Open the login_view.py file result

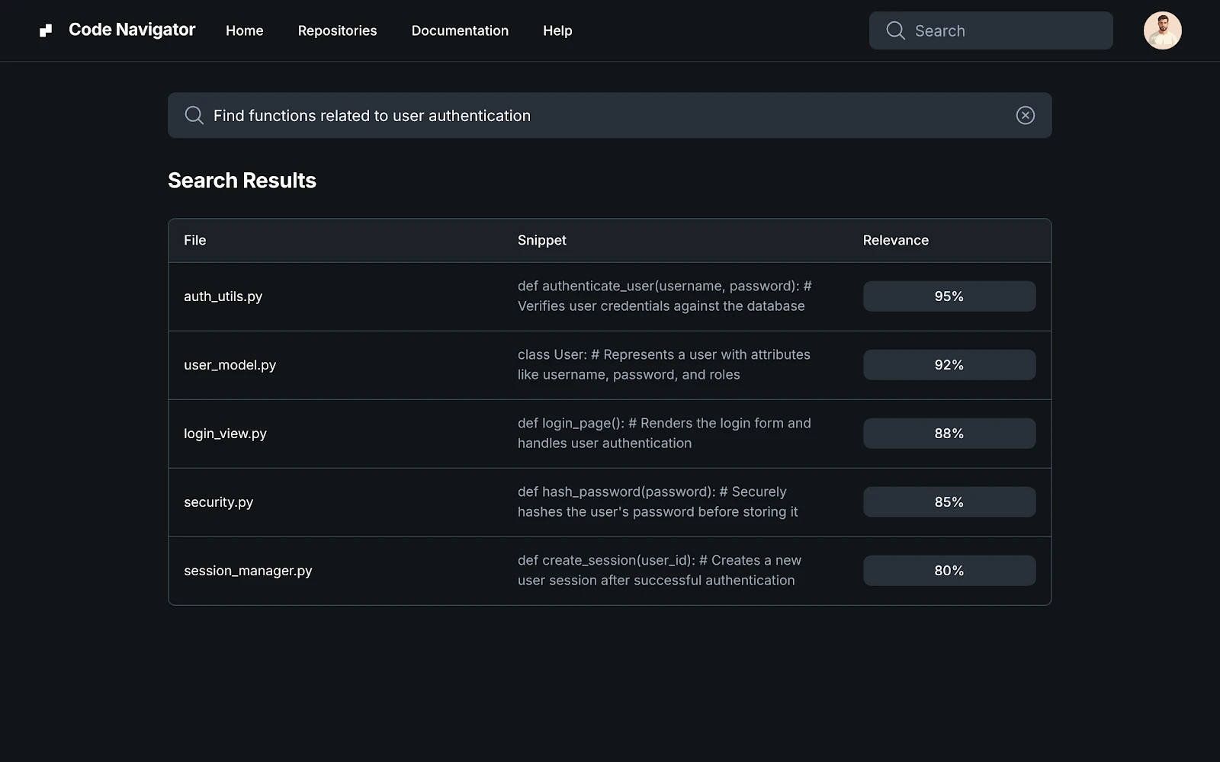pyautogui.click(x=225, y=434)
